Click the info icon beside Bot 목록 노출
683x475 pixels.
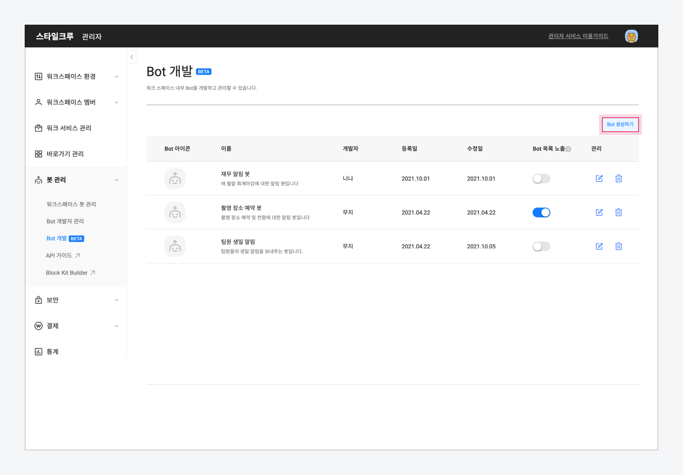(568, 149)
